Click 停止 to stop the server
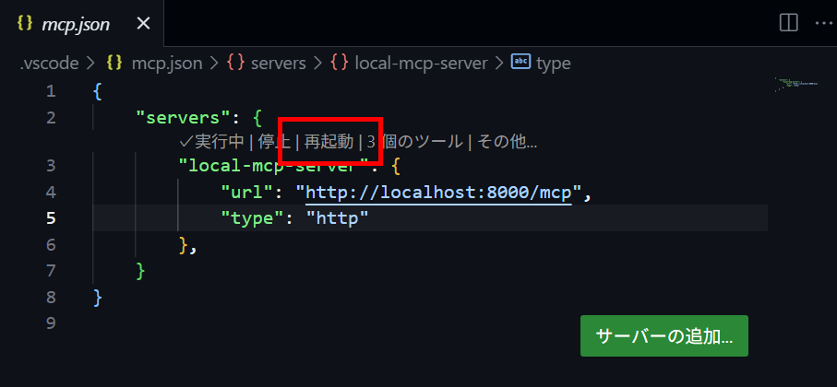Screen dimensions: 837x387 tap(274, 142)
